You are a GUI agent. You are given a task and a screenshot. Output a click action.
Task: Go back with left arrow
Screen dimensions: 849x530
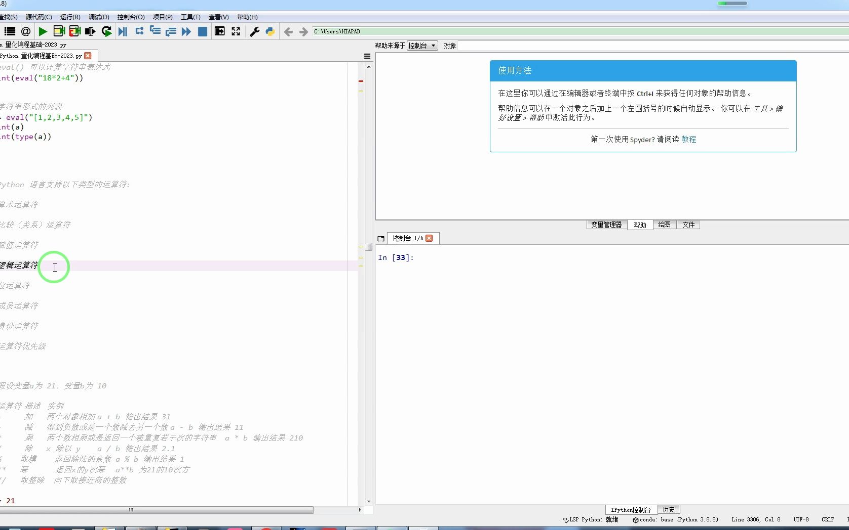click(288, 32)
